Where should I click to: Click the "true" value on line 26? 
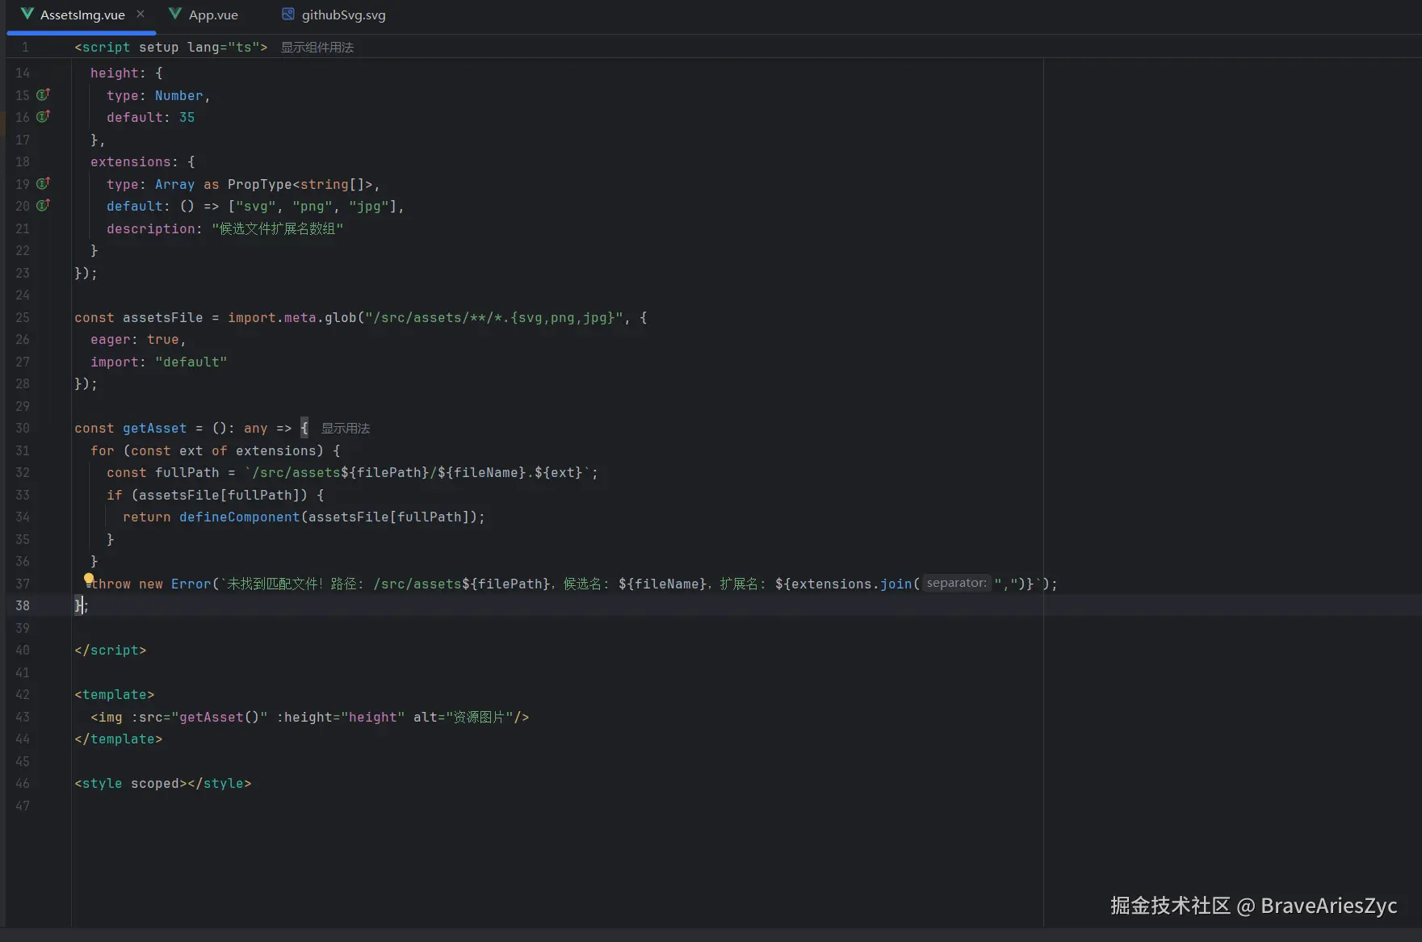pos(163,340)
